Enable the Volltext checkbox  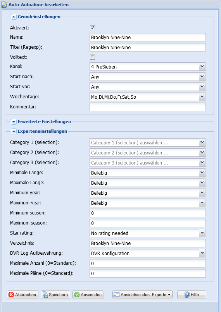(92, 57)
